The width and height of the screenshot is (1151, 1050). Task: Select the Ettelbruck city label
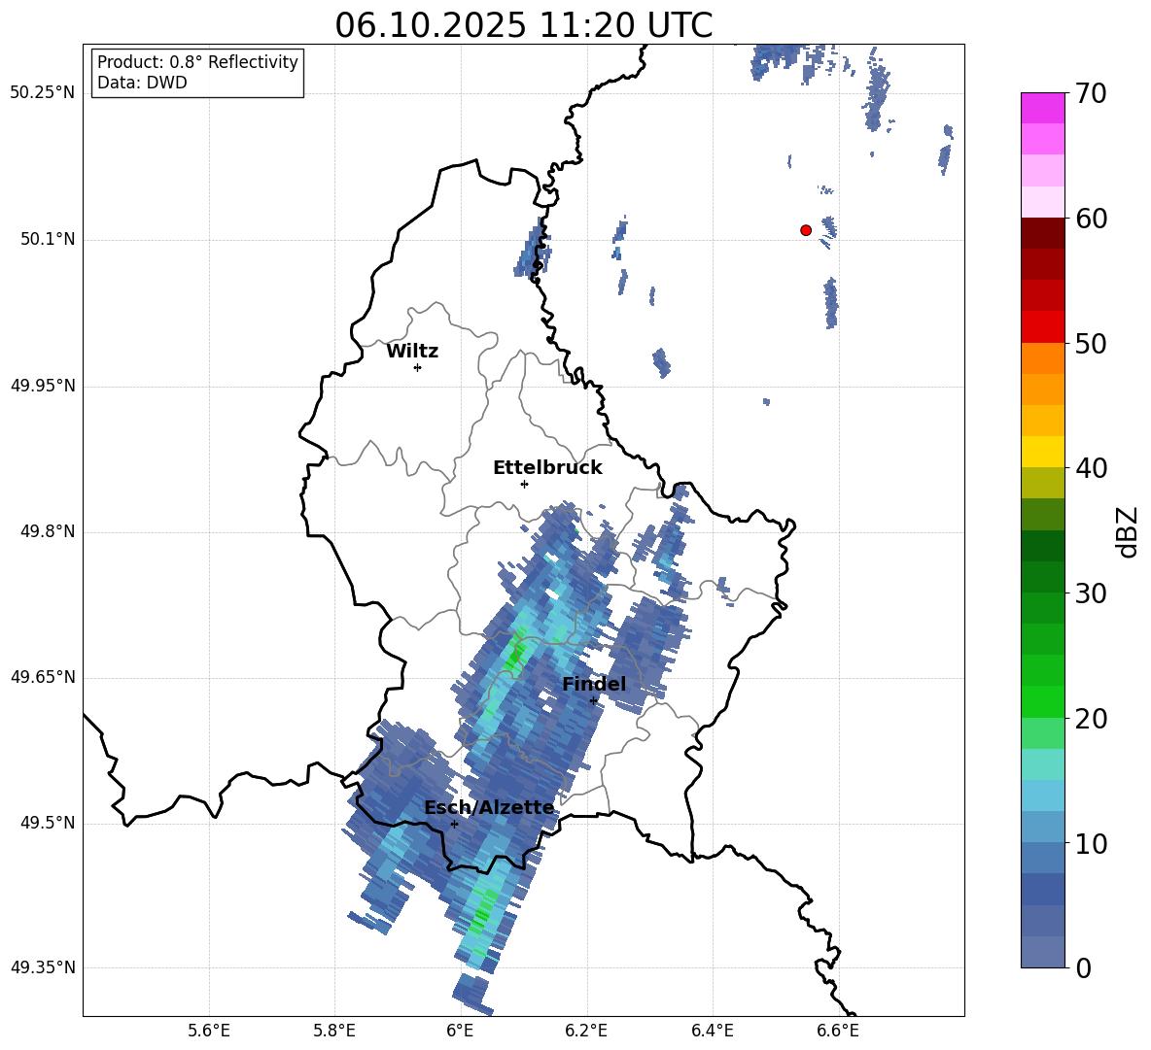[x=547, y=468]
